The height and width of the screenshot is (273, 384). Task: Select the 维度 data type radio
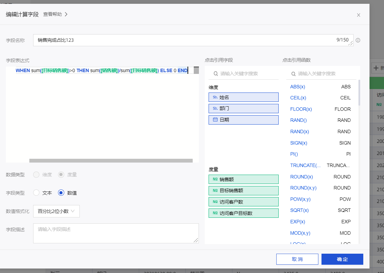pyautogui.click(x=36, y=175)
